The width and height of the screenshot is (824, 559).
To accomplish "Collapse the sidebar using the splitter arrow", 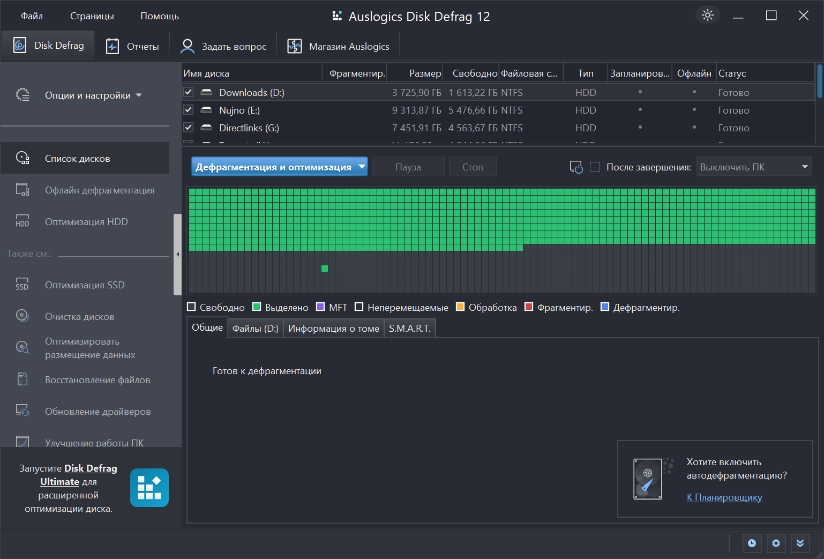I will 178,255.
